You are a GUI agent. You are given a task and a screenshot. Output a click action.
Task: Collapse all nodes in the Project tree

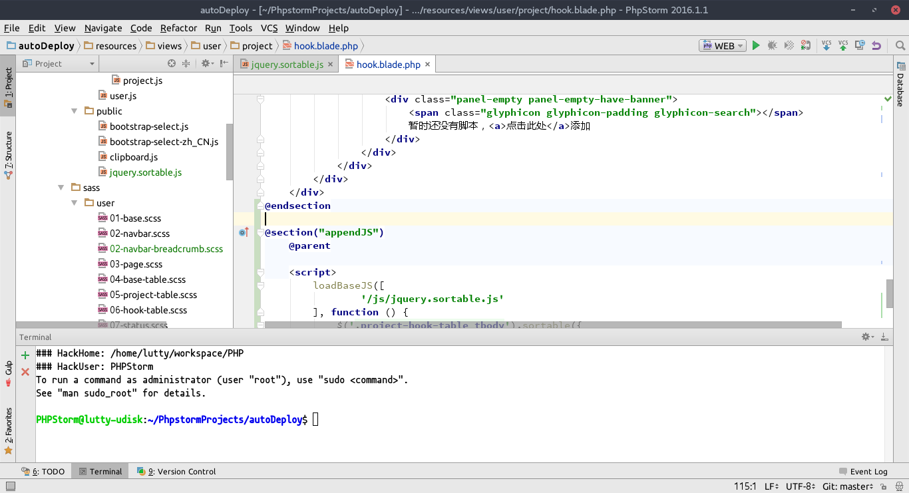tap(187, 63)
